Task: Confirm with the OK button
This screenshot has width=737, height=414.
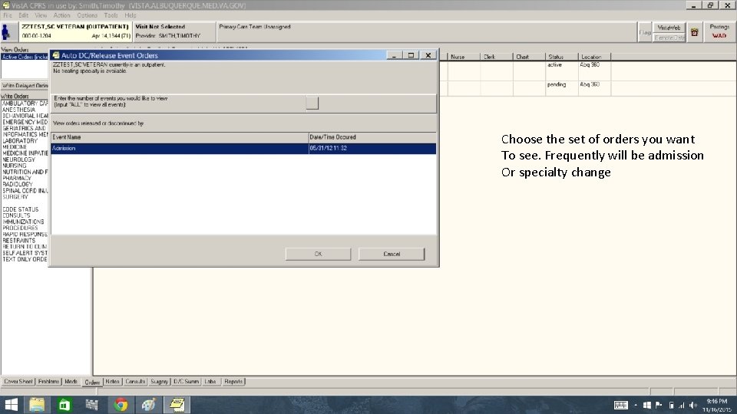Action: pos(318,254)
